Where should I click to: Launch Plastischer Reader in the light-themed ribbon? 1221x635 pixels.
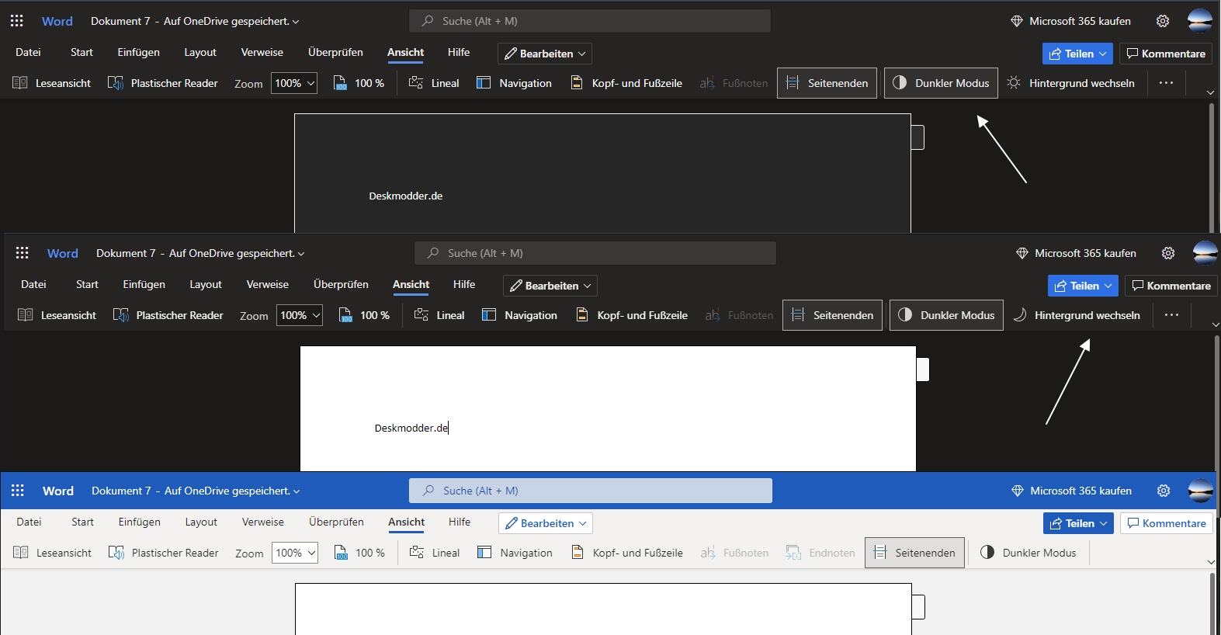click(x=164, y=553)
